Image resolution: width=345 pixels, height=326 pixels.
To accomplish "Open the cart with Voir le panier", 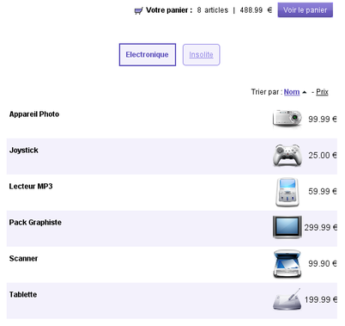I will coord(305,10).
